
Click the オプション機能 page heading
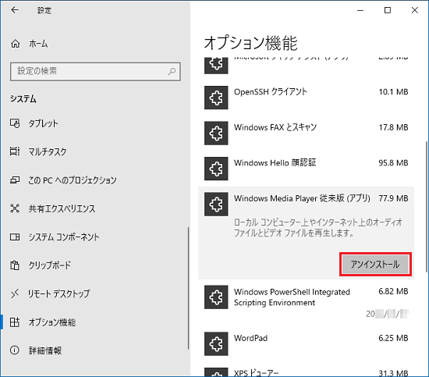pyautogui.click(x=250, y=43)
